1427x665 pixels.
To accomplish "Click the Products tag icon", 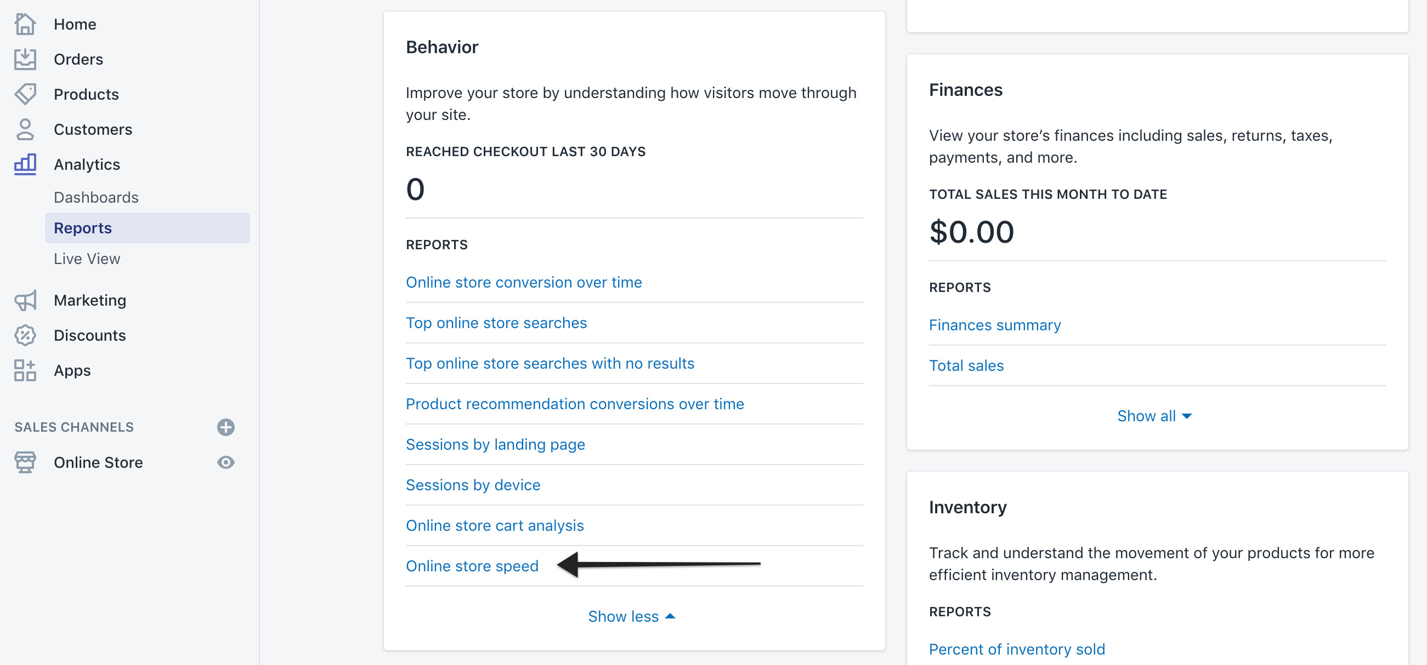I will (x=25, y=94).
